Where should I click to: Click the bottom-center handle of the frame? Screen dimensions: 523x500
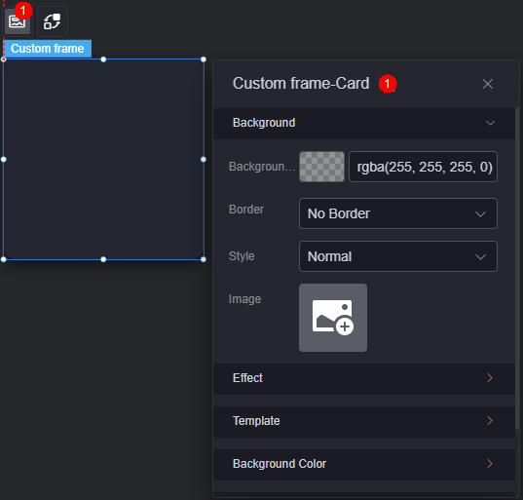click(103, 259)
